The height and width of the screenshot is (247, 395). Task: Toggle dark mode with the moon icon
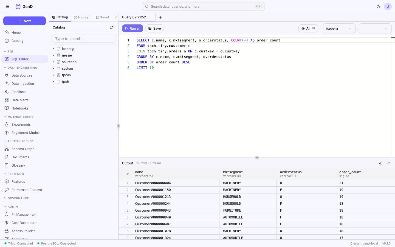tap(379, 7)
